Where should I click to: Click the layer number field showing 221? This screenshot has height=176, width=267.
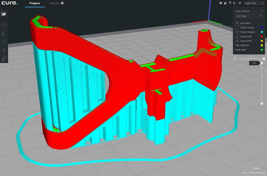254,63
